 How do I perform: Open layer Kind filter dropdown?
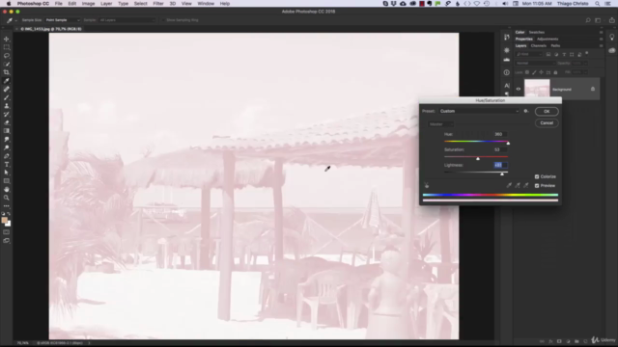(528, 54)
